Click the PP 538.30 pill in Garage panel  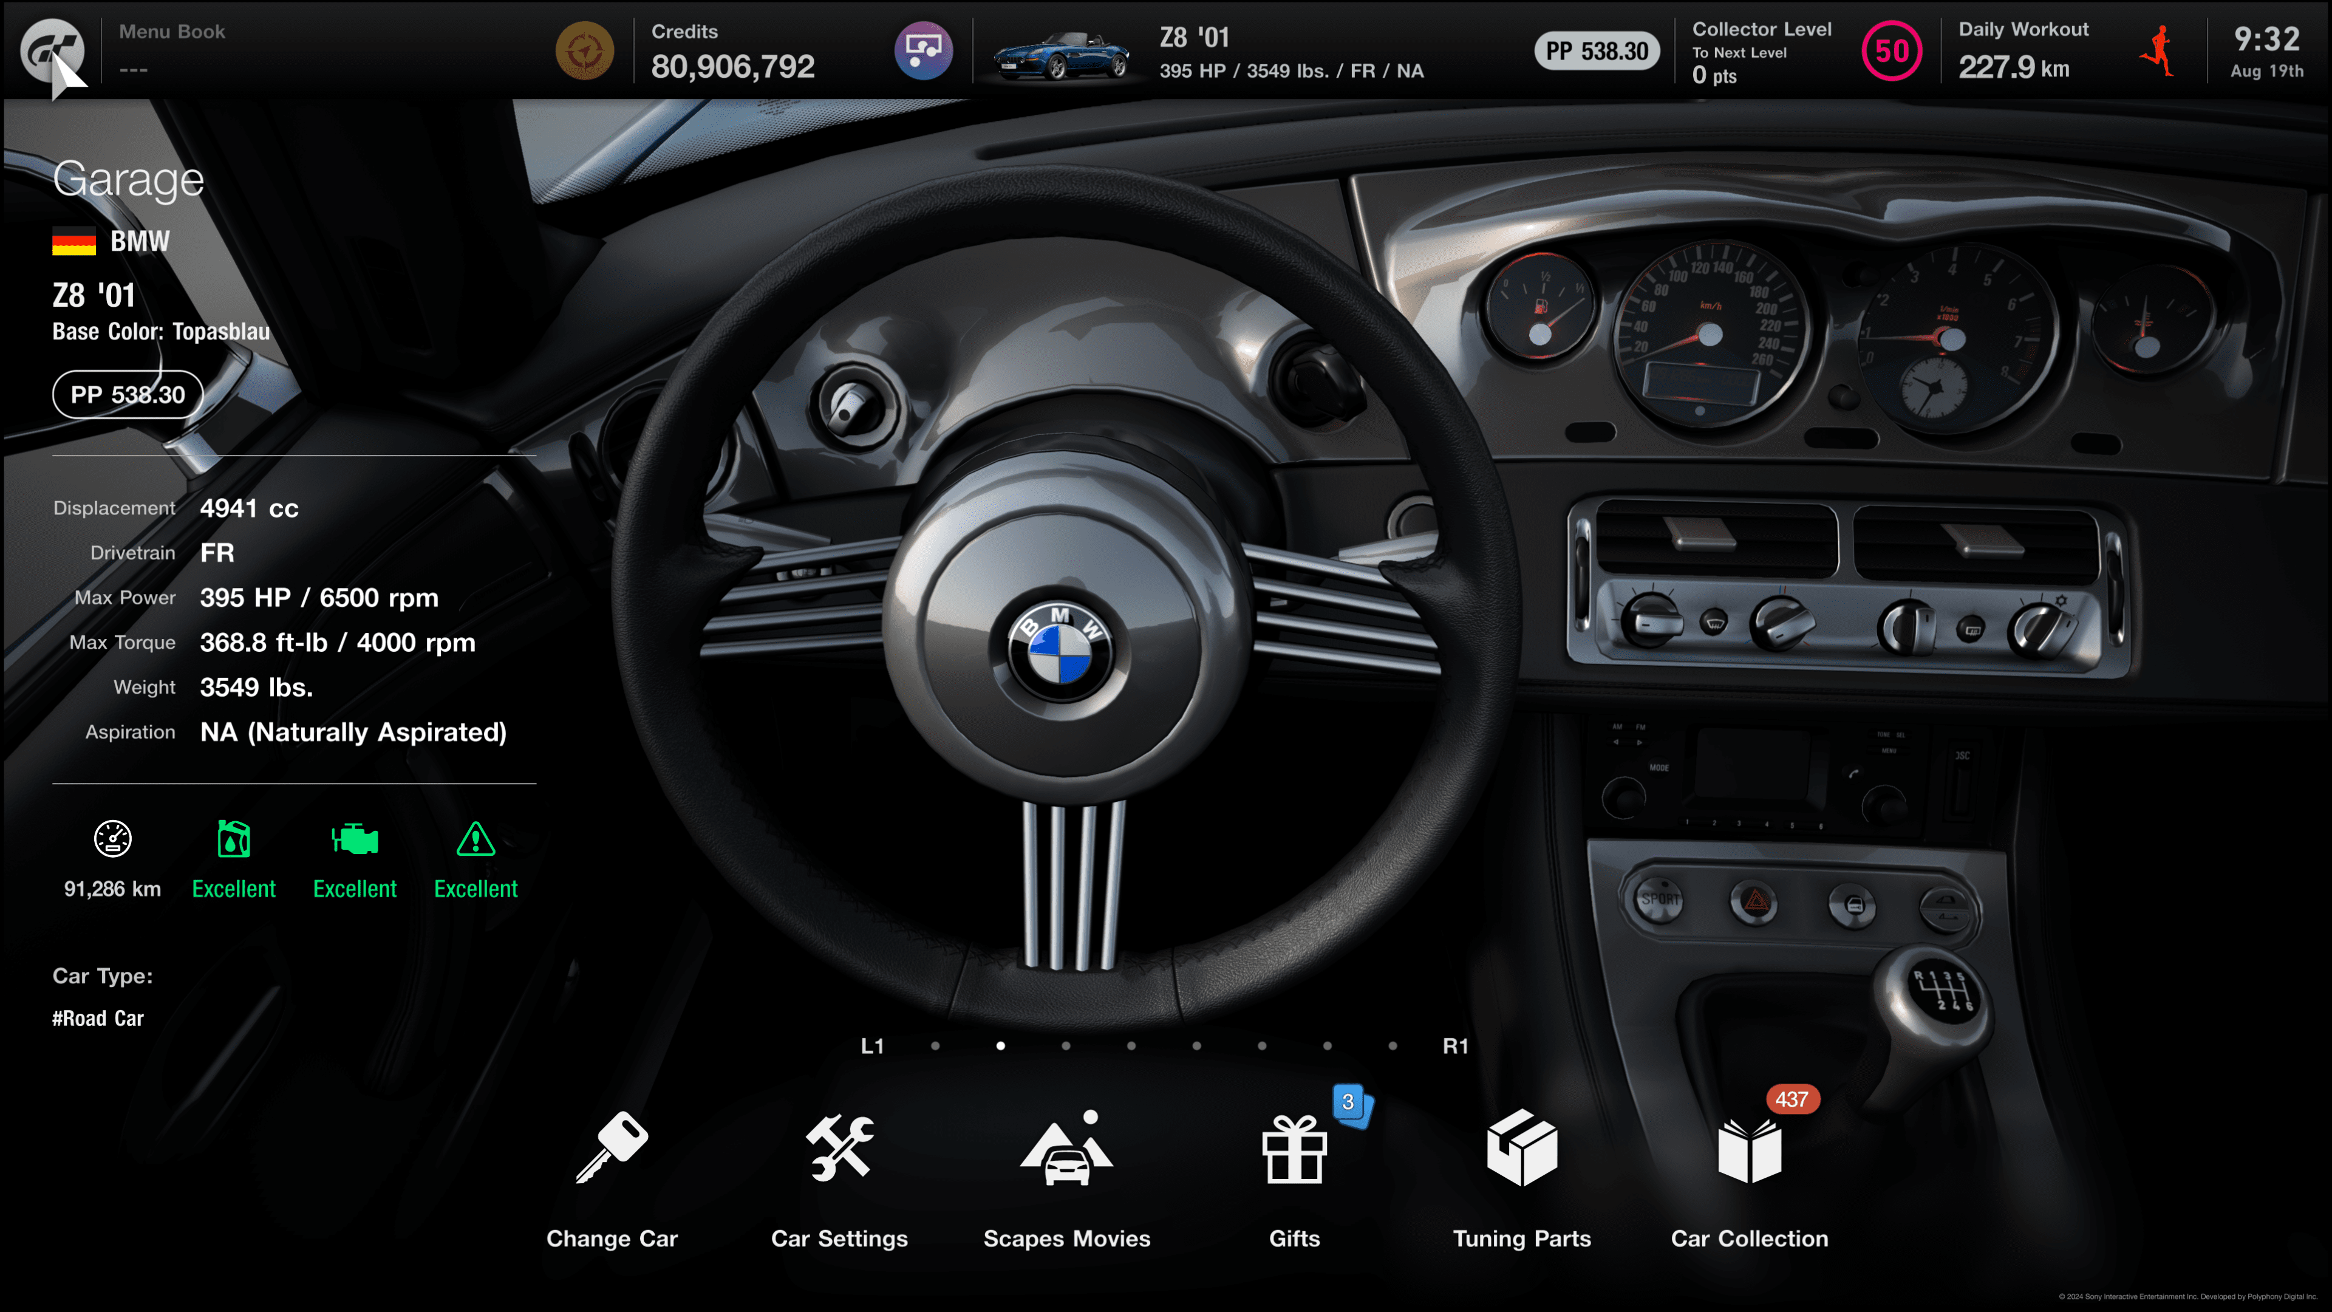pos(128,395)
